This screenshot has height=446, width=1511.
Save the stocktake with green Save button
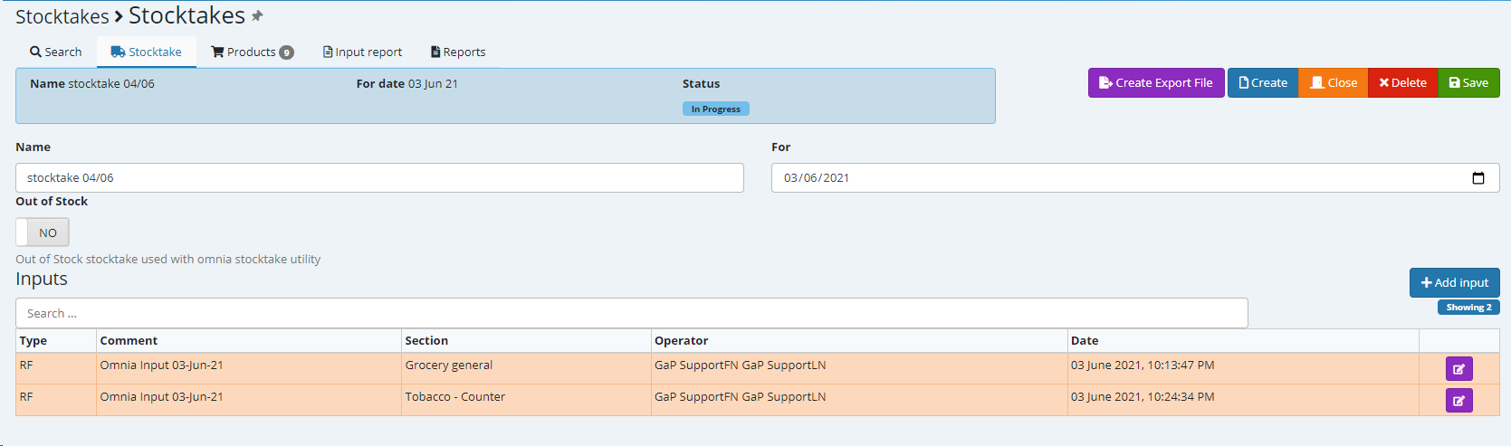(x=1468, y=83)
